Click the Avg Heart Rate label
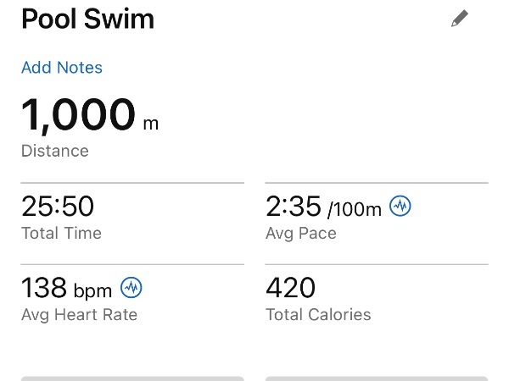 point(79,315)
